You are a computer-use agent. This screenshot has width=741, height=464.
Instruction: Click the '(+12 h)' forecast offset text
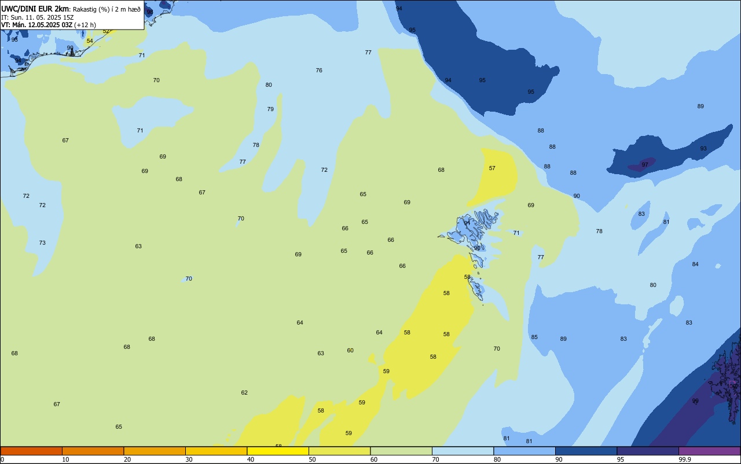click(x=85, y=25)
